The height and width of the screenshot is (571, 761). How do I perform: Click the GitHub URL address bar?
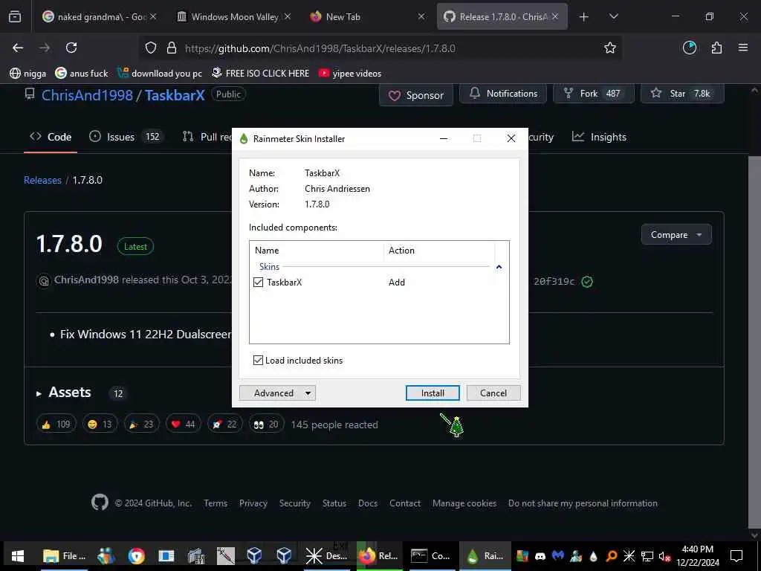tap(381, 48)
